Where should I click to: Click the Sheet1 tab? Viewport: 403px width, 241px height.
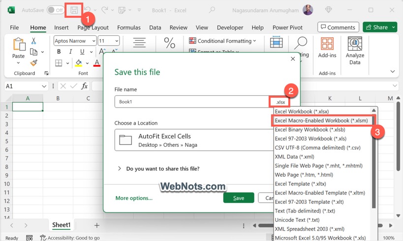point(61,225)
